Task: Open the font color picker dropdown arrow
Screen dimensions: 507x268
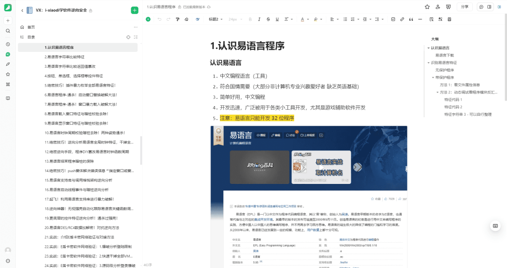Action: 308,19
